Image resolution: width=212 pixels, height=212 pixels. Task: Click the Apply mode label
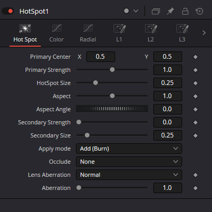(54, 149)
